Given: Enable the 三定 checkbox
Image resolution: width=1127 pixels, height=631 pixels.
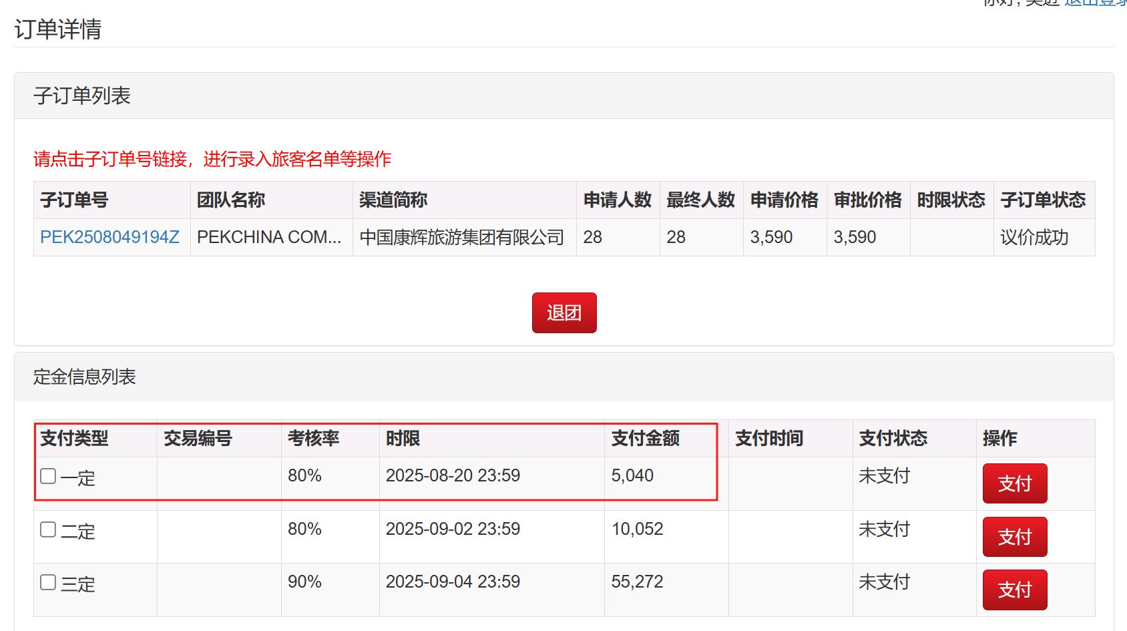Looking at the screenshot, I should pos(48,582).
